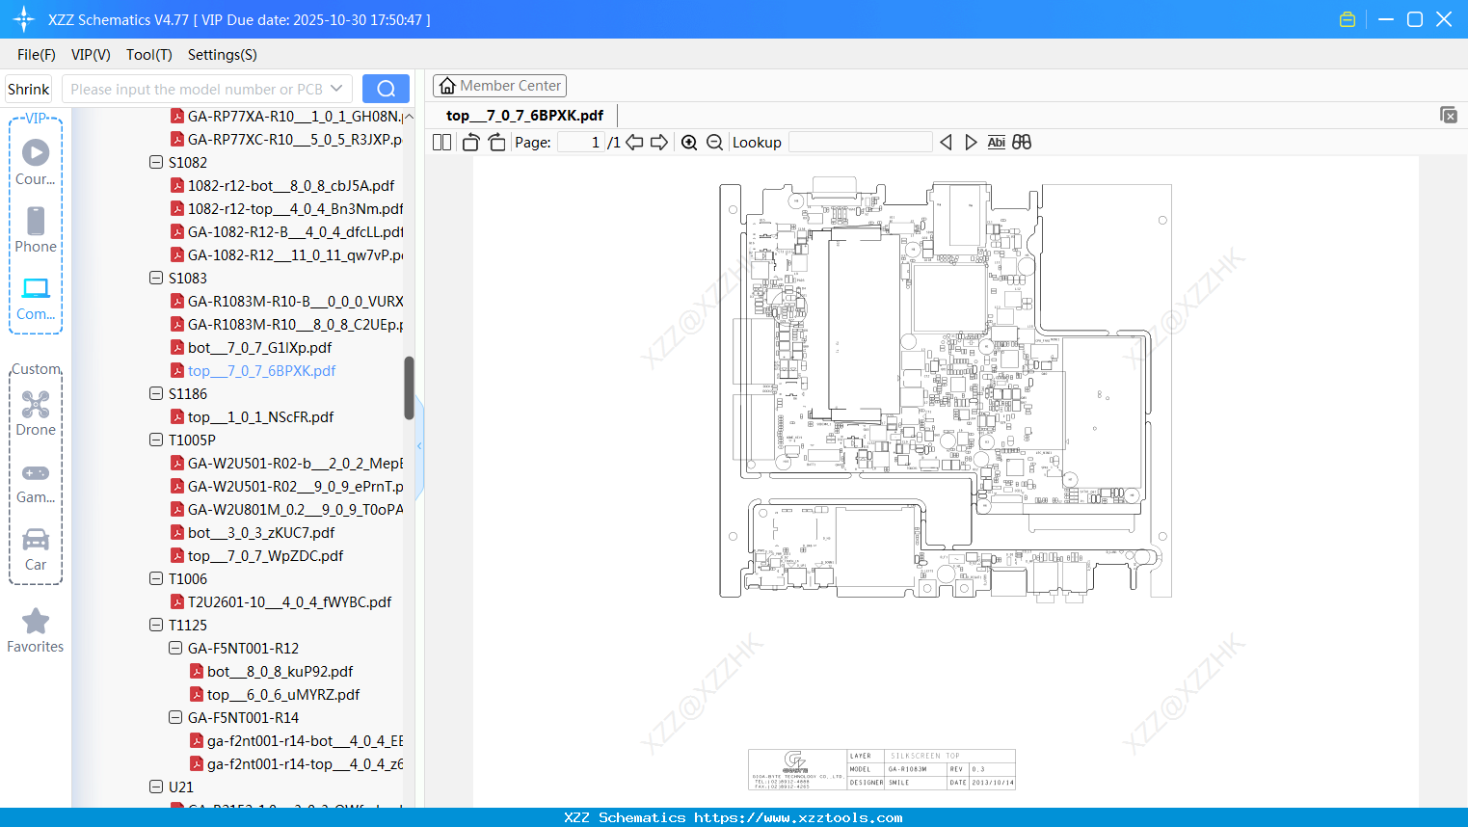The image size is (1468, 827).
Task: Collapse the S1082 folder
Action: click(156, 162)
